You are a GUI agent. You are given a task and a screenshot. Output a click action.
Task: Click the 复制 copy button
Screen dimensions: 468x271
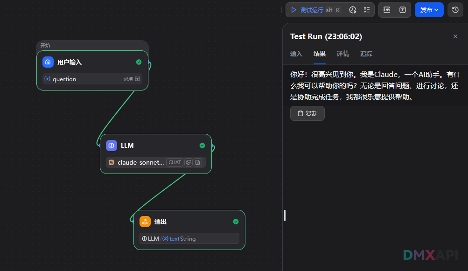click(x=307, y=113)
